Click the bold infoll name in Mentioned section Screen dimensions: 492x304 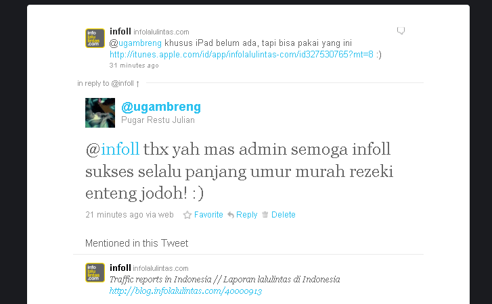point(120,268)
